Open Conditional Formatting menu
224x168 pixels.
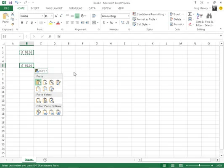coord(149,14)
